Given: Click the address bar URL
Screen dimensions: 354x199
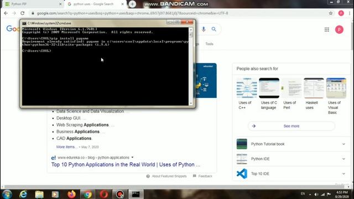Looking at the screenshot, I should pyautogui.click(x=132, y=13).
